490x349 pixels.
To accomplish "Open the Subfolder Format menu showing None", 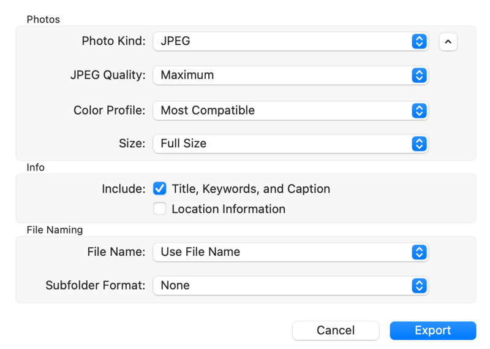I will point(282,286).
